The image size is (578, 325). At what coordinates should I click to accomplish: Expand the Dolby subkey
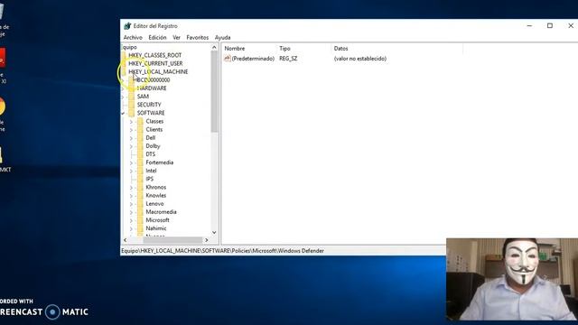131,146
